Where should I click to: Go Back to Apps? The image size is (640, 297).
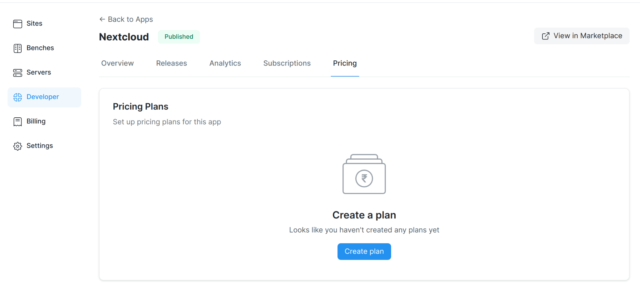[126, 19]
